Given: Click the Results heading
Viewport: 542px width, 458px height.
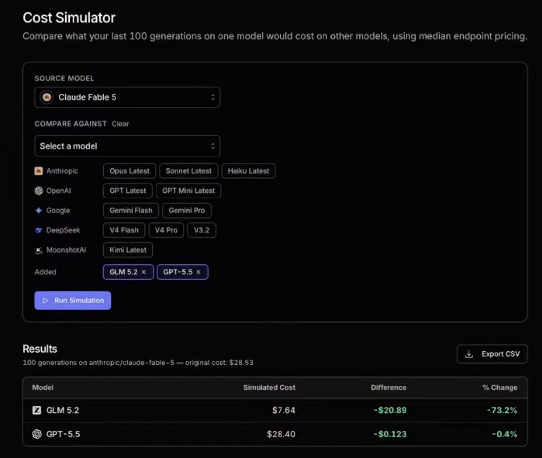Looking at the screenshot, I should pyautogui.click(x=40, y=349).
